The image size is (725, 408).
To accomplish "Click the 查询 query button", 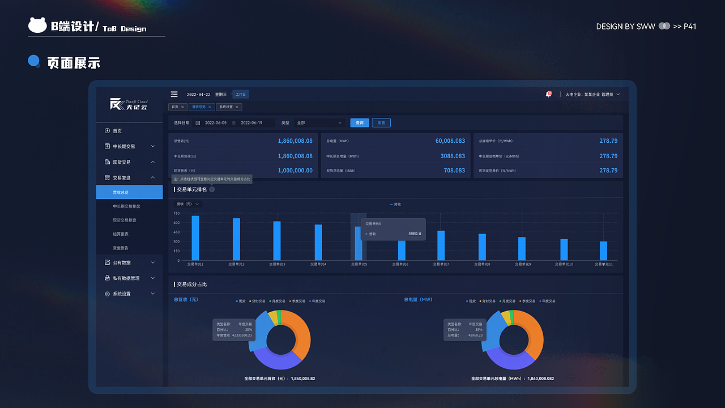I will [x=360, y=123].
